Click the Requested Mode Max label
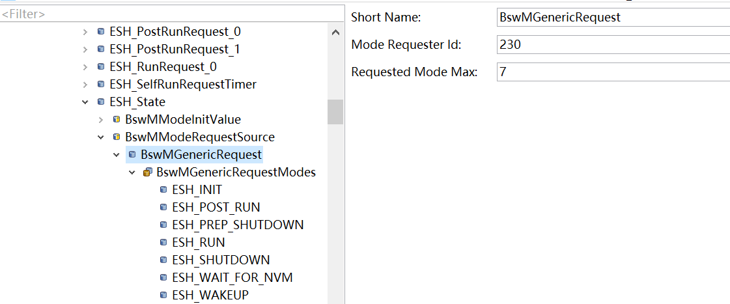The image size is (730, 304). 414,72
